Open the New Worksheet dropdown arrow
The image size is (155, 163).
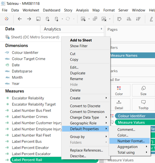pyautogui.click(x=89, y=19)
